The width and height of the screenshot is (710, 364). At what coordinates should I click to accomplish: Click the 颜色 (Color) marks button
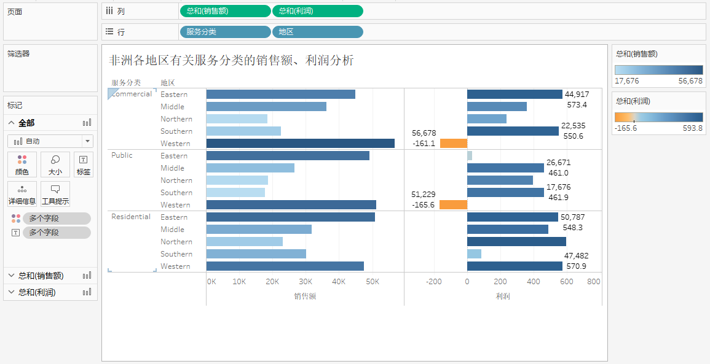(x=22, y=165)
